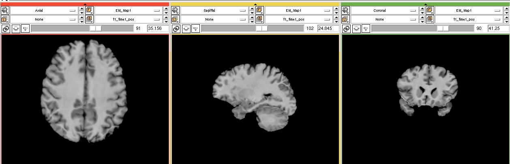510x164 pixels.
Task: Toggle slice linking in the Coronal viewer
Action: point(346,29)
